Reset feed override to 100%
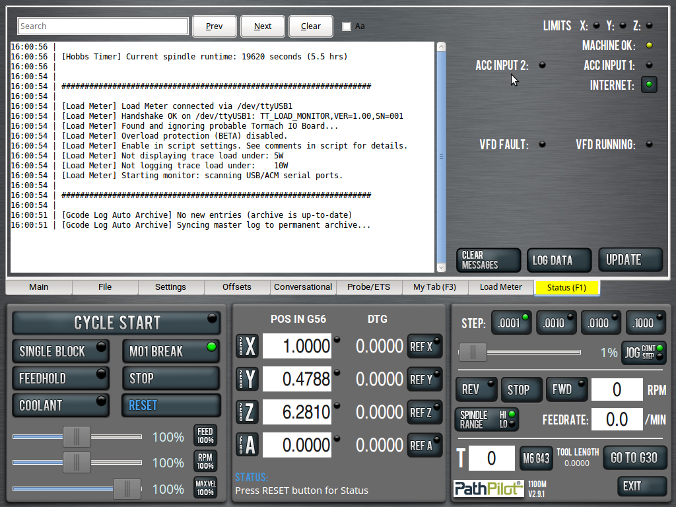 click(205, 436)
